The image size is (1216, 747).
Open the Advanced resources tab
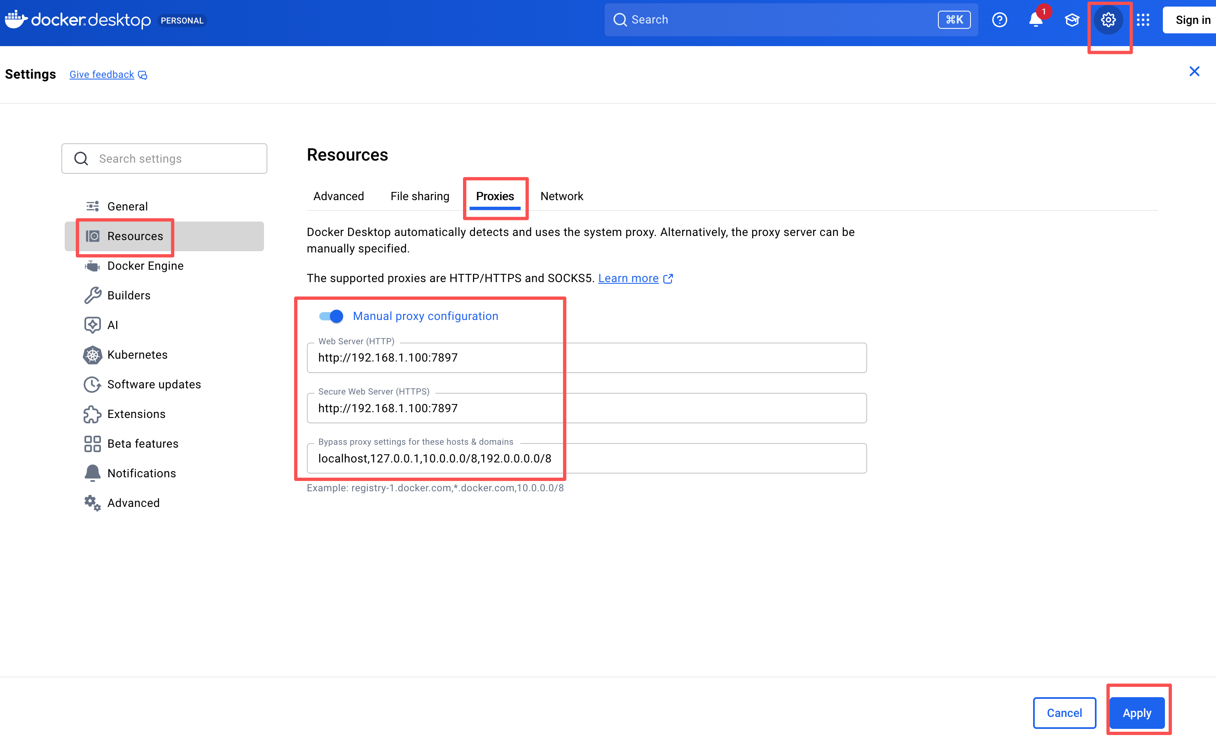(x=339, y=196)
